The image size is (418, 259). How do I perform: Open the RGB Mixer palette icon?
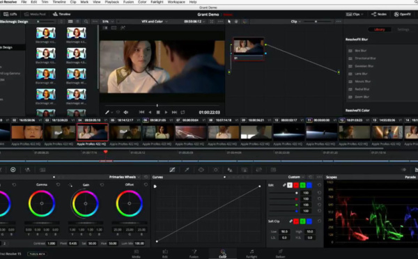click(x=27, y=170)
